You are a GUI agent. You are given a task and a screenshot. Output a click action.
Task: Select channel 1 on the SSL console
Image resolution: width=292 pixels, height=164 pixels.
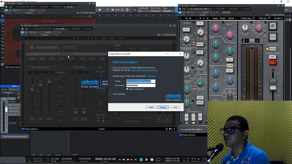246,41
